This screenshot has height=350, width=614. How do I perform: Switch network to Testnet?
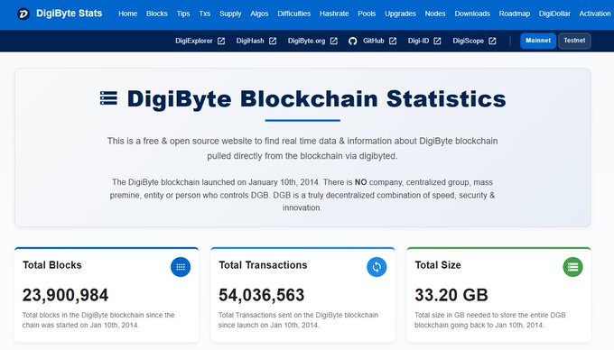click(574, 41)
